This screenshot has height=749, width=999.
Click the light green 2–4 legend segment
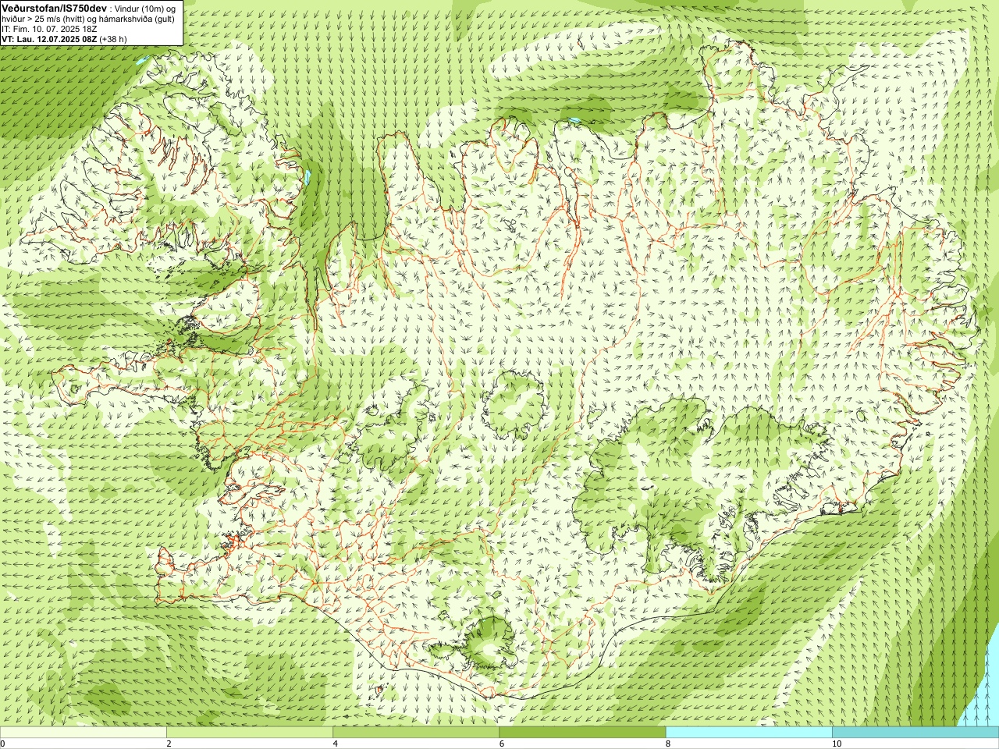click(250, 733)
